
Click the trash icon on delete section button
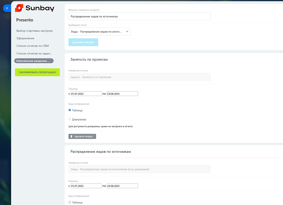point(71,136)
